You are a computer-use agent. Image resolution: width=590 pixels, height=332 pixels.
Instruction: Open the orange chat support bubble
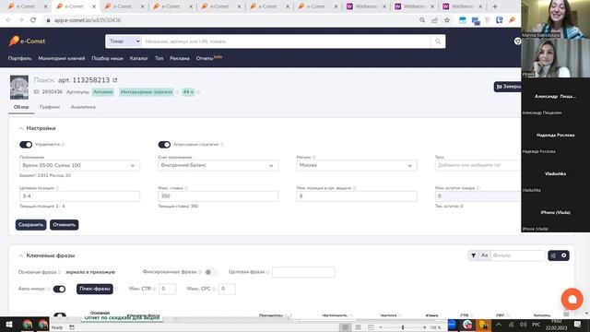pos(572,299)
